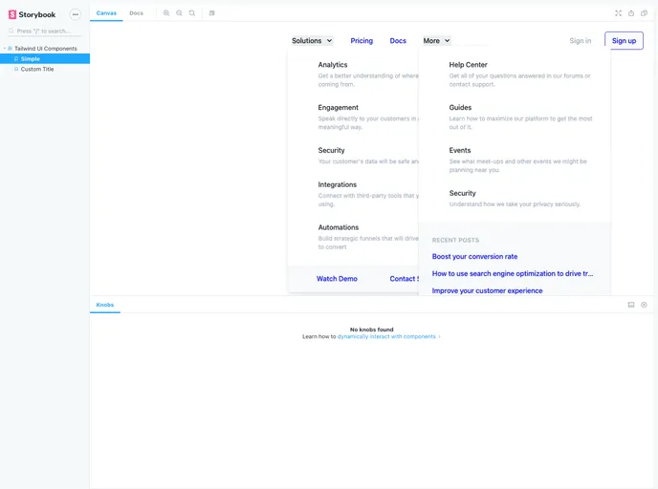This screenshot has width=658, height=489.
Task: Open canvas in new tab icon
Action: (631, 13)
